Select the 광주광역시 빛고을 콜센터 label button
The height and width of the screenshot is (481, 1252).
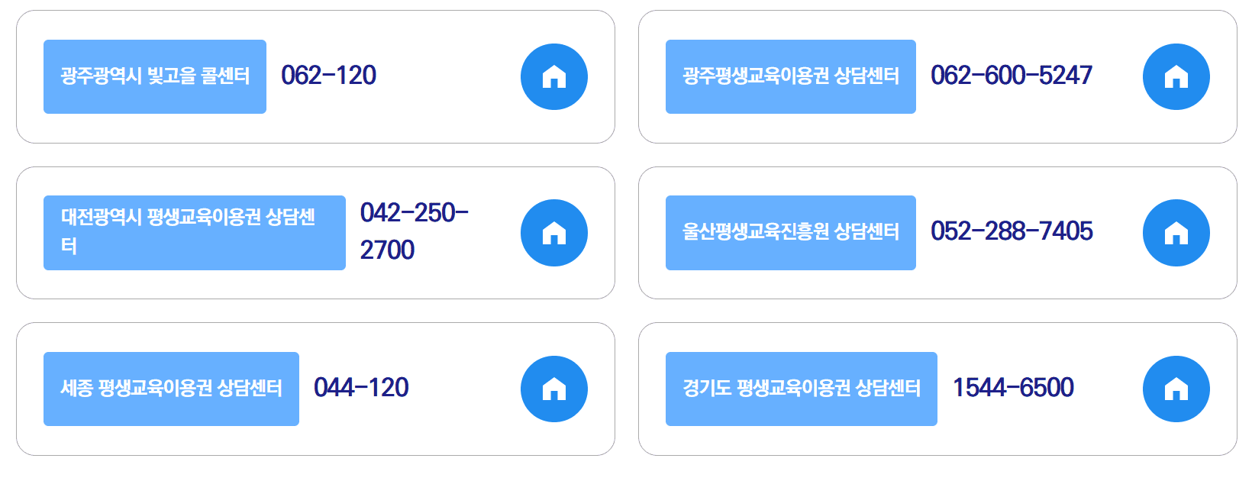(155, 76)
